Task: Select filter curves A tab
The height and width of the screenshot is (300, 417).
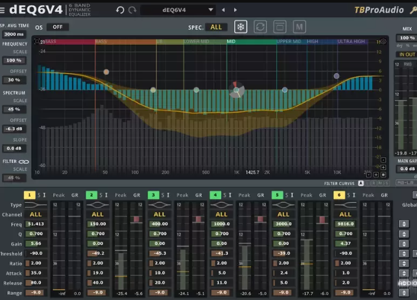Action: (361, 183)
